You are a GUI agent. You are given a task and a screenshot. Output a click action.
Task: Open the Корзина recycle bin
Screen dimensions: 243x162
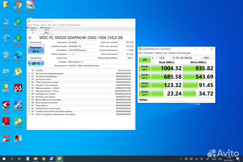(6, 56)
